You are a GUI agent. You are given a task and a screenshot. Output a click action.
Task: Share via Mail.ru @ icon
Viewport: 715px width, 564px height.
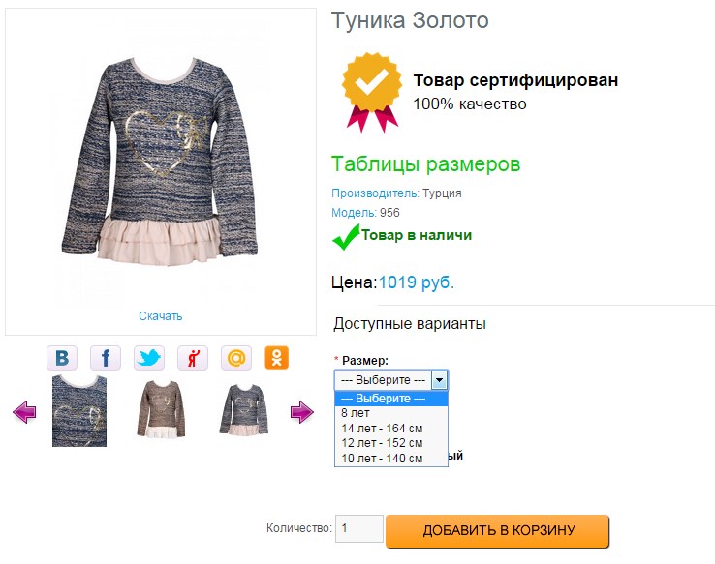click(236, 358)
